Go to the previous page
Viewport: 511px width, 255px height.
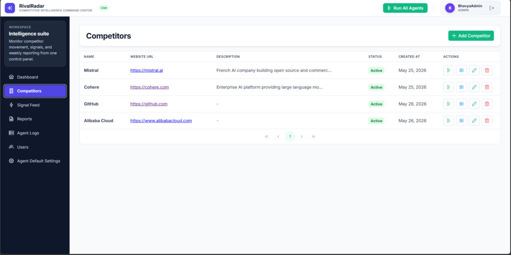point(278,136)
